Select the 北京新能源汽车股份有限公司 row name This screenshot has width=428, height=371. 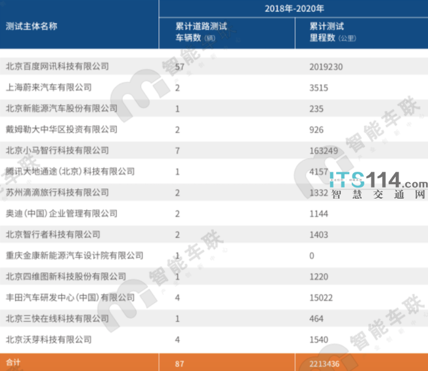62,108
